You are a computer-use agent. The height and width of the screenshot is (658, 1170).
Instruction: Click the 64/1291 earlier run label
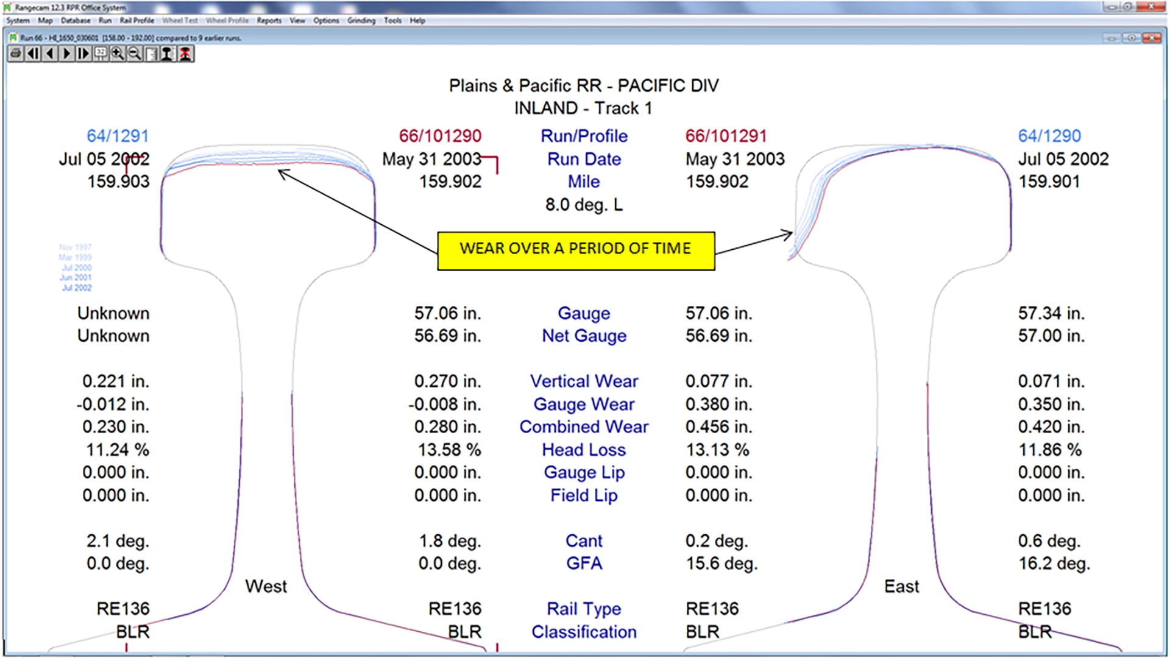click(x=118, y=136)
